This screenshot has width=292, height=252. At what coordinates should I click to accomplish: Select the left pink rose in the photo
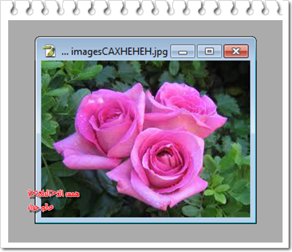coord(99,126)
